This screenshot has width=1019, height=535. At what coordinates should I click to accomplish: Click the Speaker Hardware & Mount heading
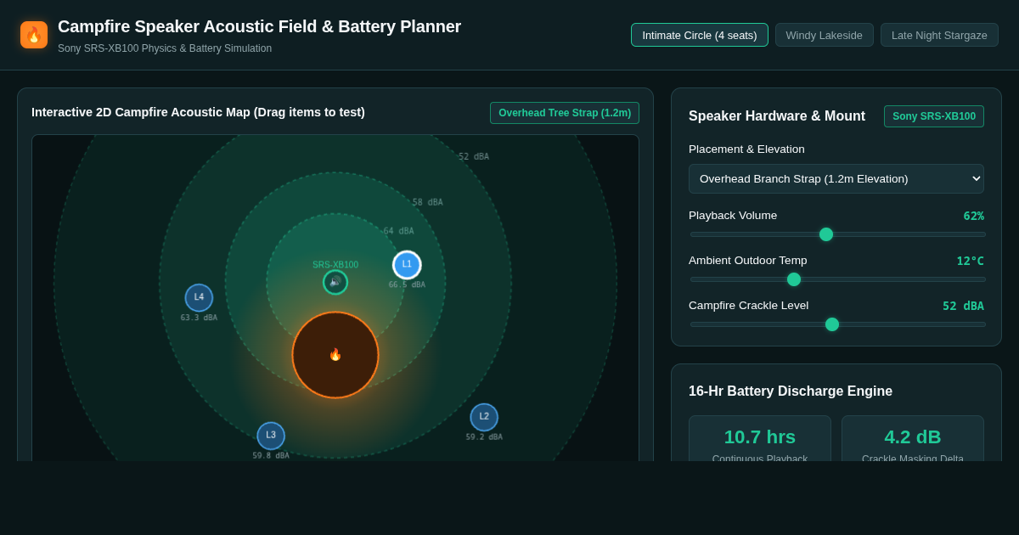(x=777, y=116)
